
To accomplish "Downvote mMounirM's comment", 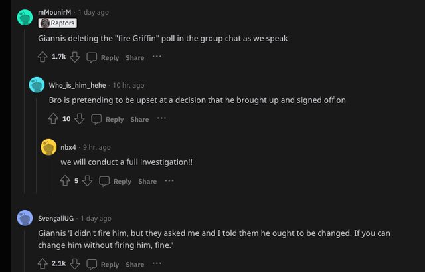I will [x=75, y=57].
